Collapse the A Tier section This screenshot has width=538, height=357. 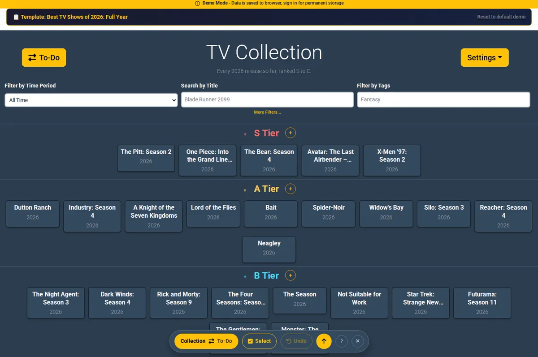tap(245, 190)
